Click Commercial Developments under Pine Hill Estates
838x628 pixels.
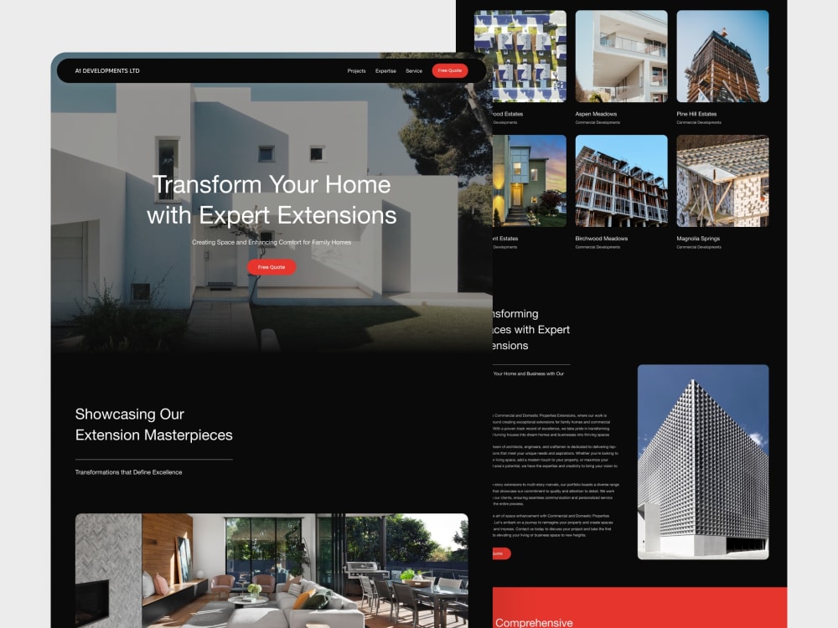699,122
